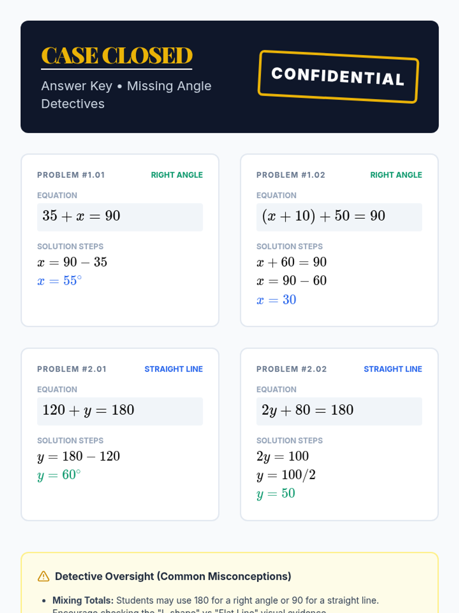Click the warning triangle icon
The height and width of the screenshot is (613, 459).
[44, 576]
